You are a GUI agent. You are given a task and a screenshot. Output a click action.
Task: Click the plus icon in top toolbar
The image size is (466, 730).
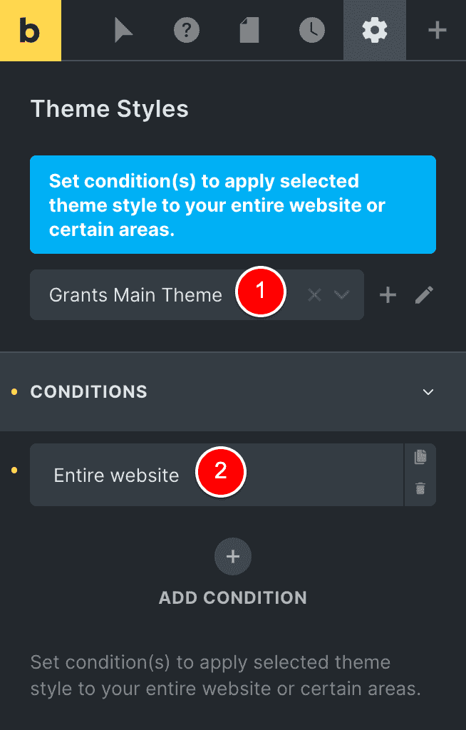(x=437, y=31)
